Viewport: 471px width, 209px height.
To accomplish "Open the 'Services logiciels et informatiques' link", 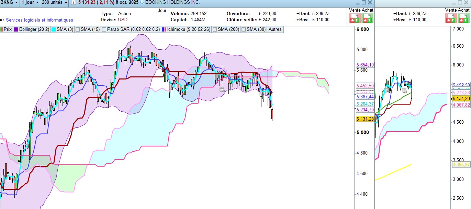I will coord(40,20).
